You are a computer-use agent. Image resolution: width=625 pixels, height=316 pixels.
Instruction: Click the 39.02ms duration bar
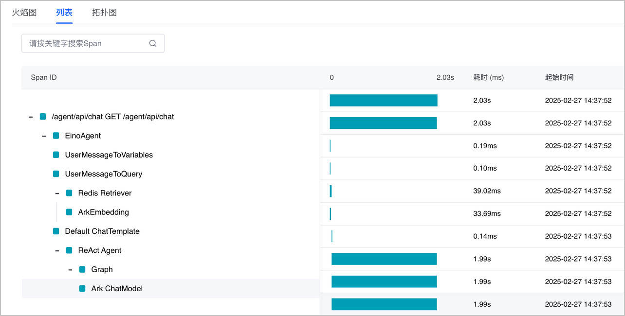click(331, 191)
